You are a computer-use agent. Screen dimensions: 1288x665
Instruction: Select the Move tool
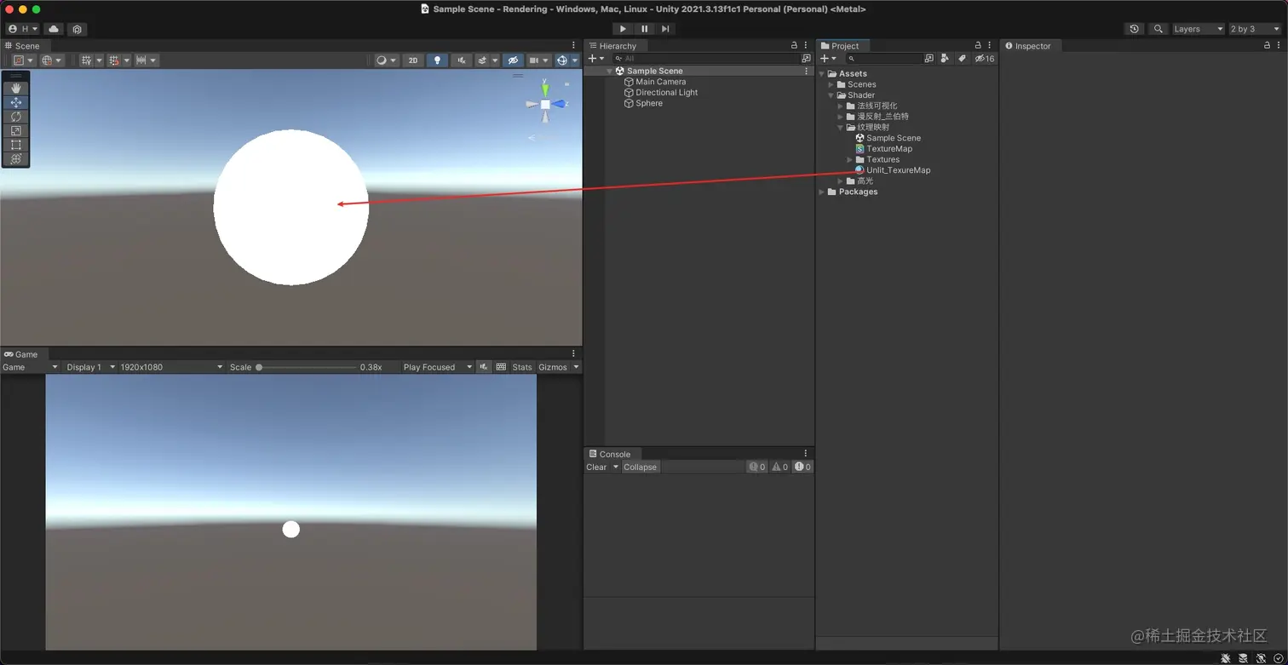point(15,102)
